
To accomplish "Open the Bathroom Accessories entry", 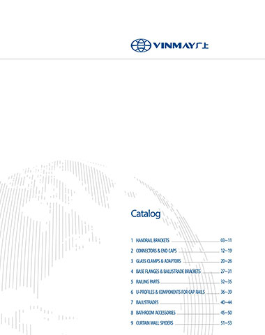I will coord(156,313).
